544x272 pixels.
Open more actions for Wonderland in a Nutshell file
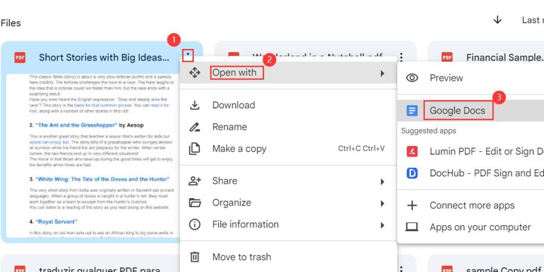tap(401, 57)
